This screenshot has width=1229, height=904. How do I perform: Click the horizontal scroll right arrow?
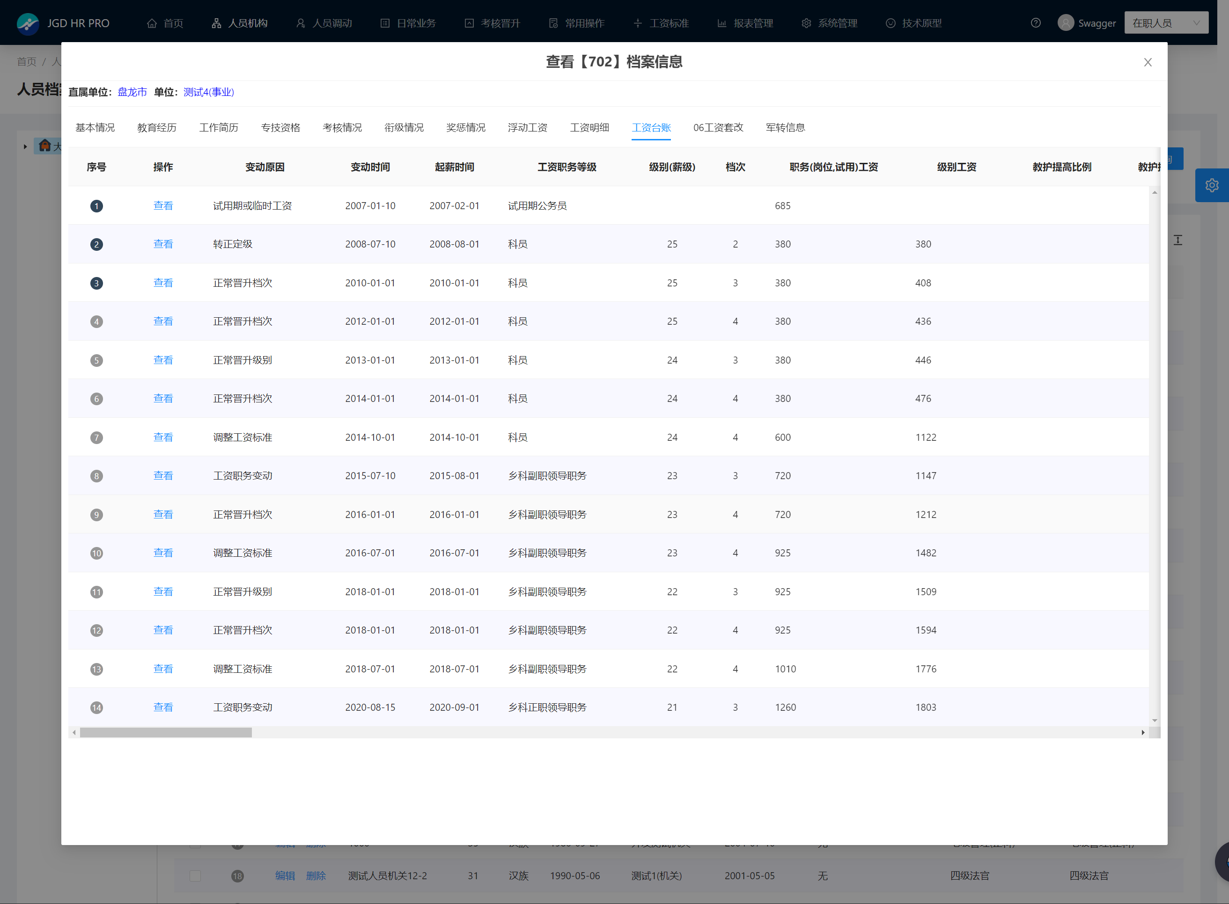[1143, 733]
